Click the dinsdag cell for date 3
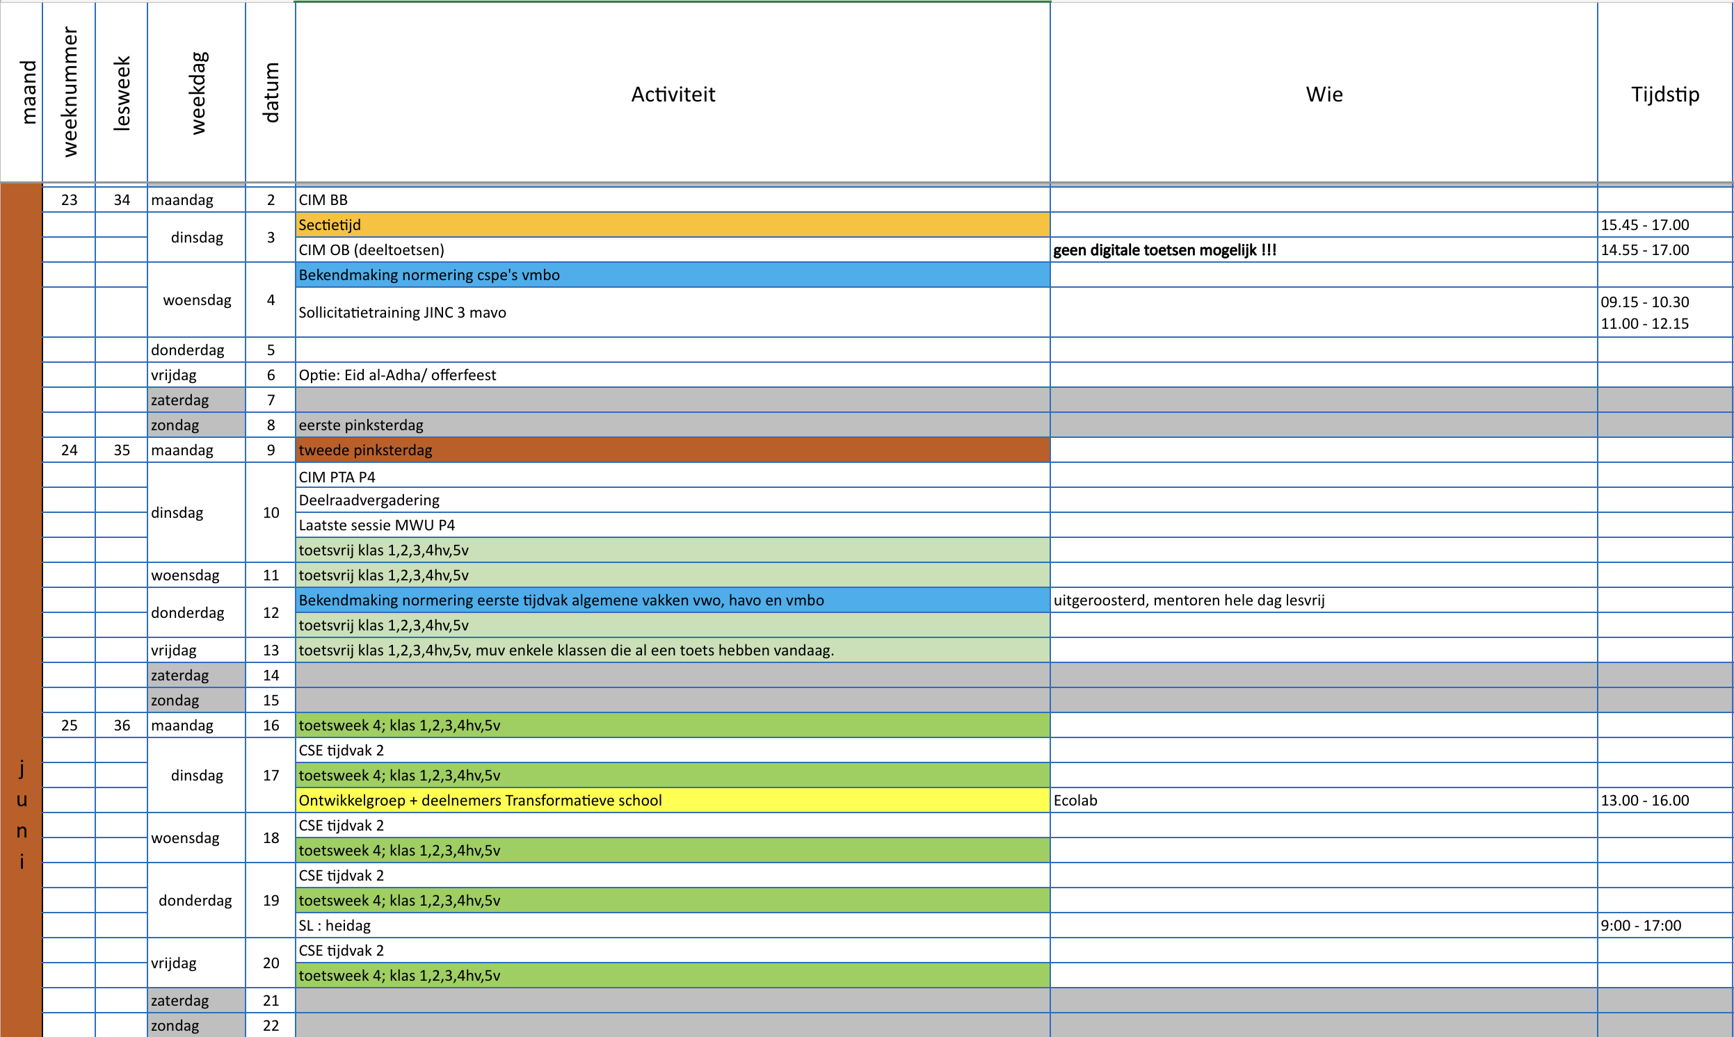The width and height of the screenshot is (1734, 1037). 196,238
